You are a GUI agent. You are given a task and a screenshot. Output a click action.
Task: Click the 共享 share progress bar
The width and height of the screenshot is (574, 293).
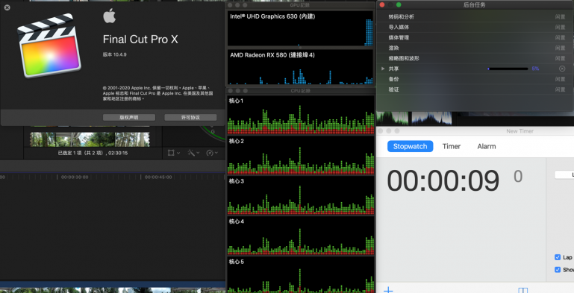pyautogui.click(x=508, y=69)
